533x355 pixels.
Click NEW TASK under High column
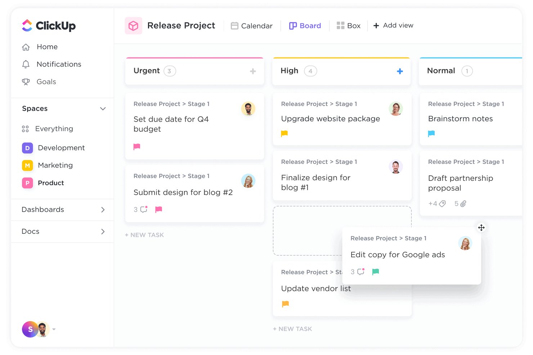(292, 329)
